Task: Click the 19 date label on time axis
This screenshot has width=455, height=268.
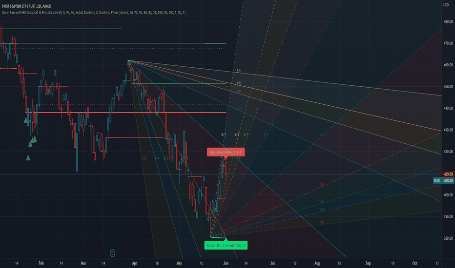Action: point(393,263)
